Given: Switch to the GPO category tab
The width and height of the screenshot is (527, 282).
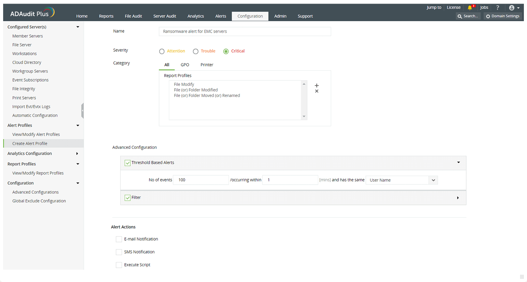Looking at the screenshot, I should (x=185, y=65).
